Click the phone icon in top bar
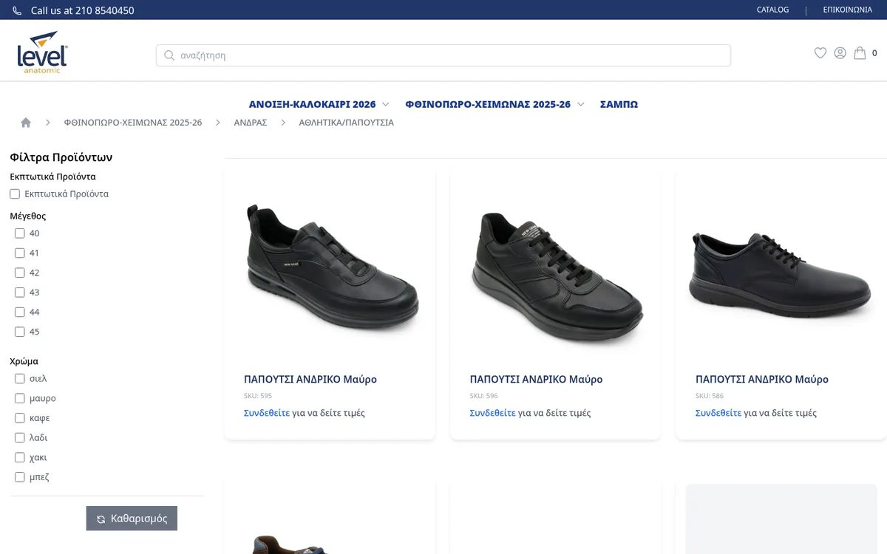Image resolution: width=887 pixels, height=554 pixels. (17, 11)
